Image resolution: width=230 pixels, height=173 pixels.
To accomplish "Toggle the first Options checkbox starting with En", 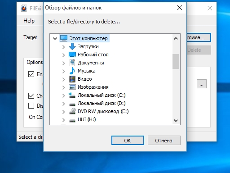I will point(31,74).
